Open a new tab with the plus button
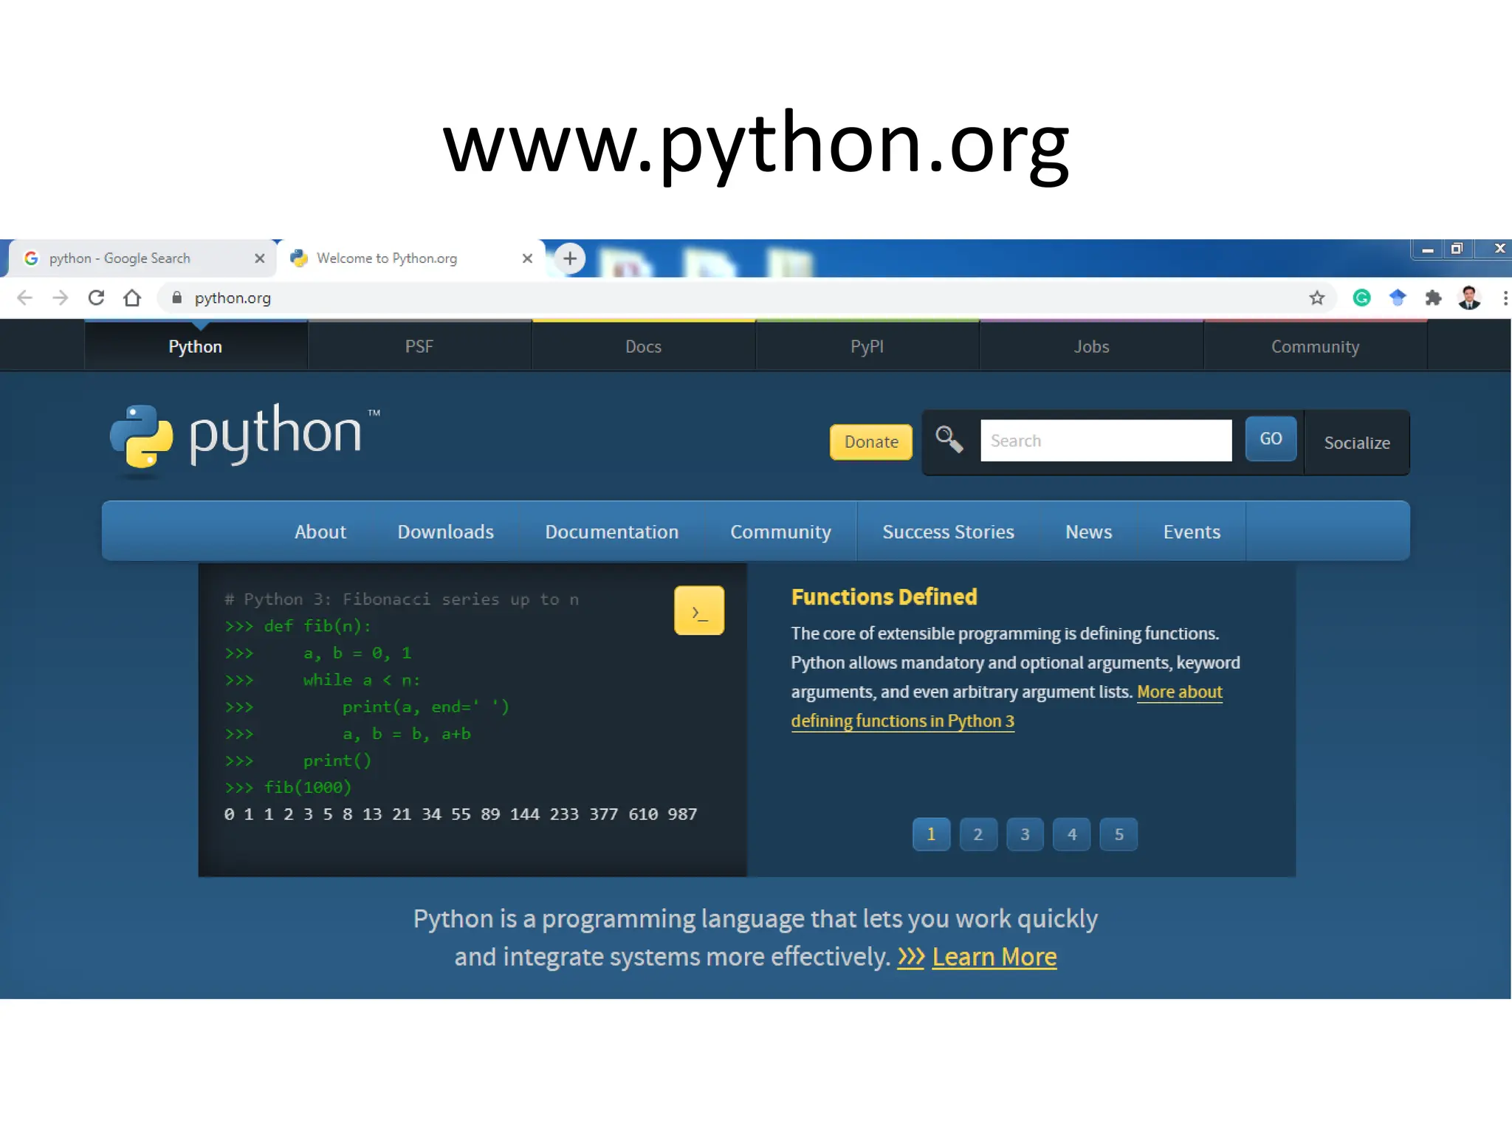1512x1134 pixels. point(569,258)
